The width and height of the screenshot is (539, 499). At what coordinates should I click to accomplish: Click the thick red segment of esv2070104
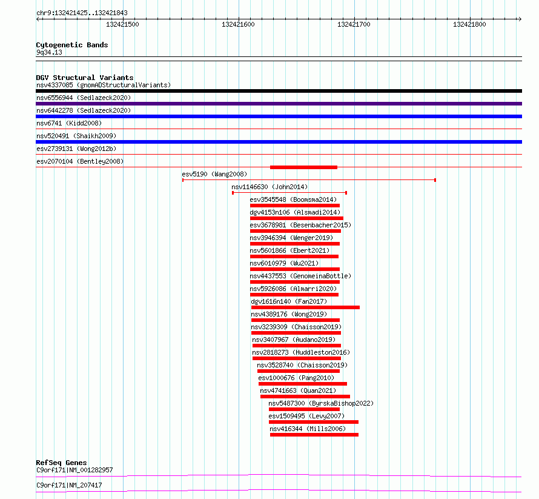point(303,167)
